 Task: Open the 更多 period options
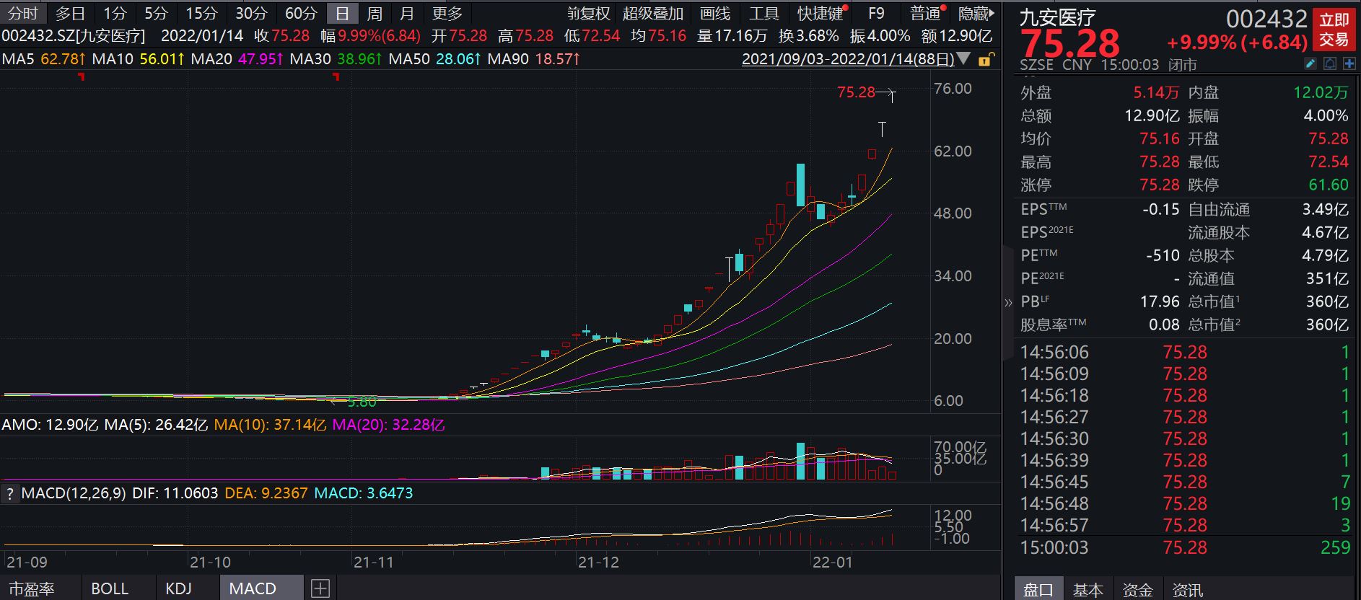[x=447, y=14]
